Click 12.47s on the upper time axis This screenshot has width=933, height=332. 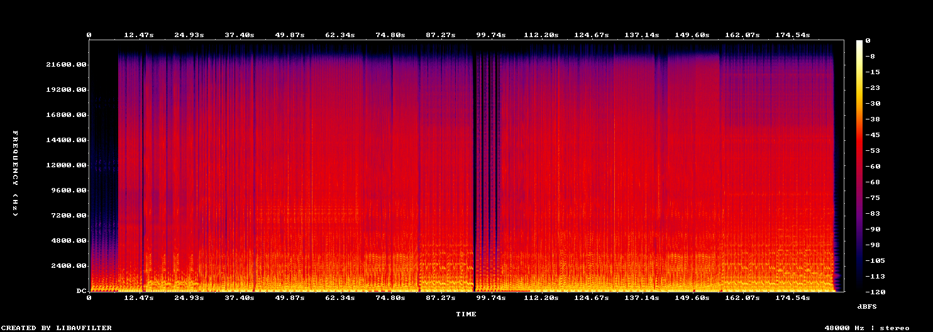(139, 35)
